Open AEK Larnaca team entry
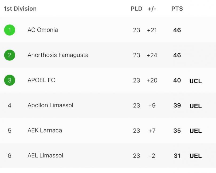This screenshot has width=216, height=173. point(45,130)
